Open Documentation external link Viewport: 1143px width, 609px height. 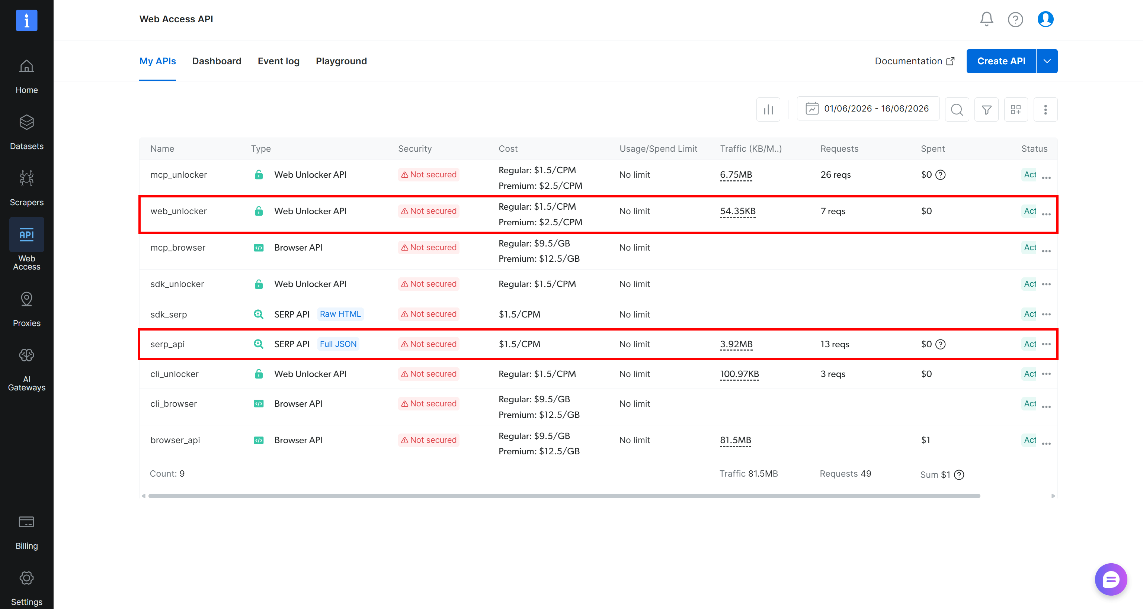[915, 61]
